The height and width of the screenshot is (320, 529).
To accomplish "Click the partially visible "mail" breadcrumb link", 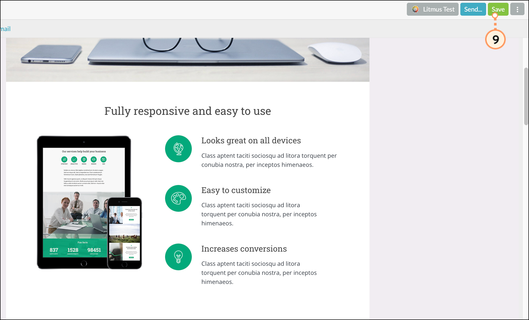I will pos(5,29).
